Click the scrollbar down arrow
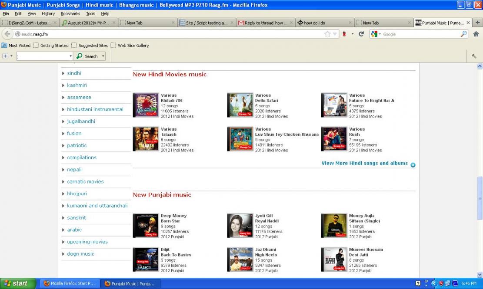483x289 pixels. [480, 274]
